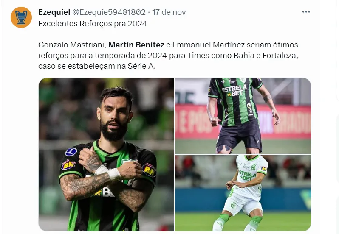
Task: Open the white kit player photo
Action: point(243,193)
